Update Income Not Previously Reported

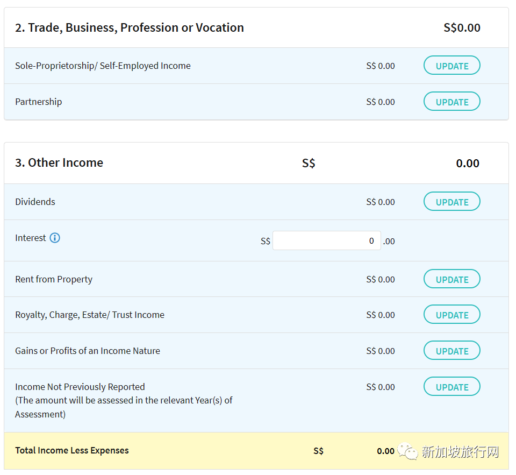pyautogui.click(x=452, y=387)
